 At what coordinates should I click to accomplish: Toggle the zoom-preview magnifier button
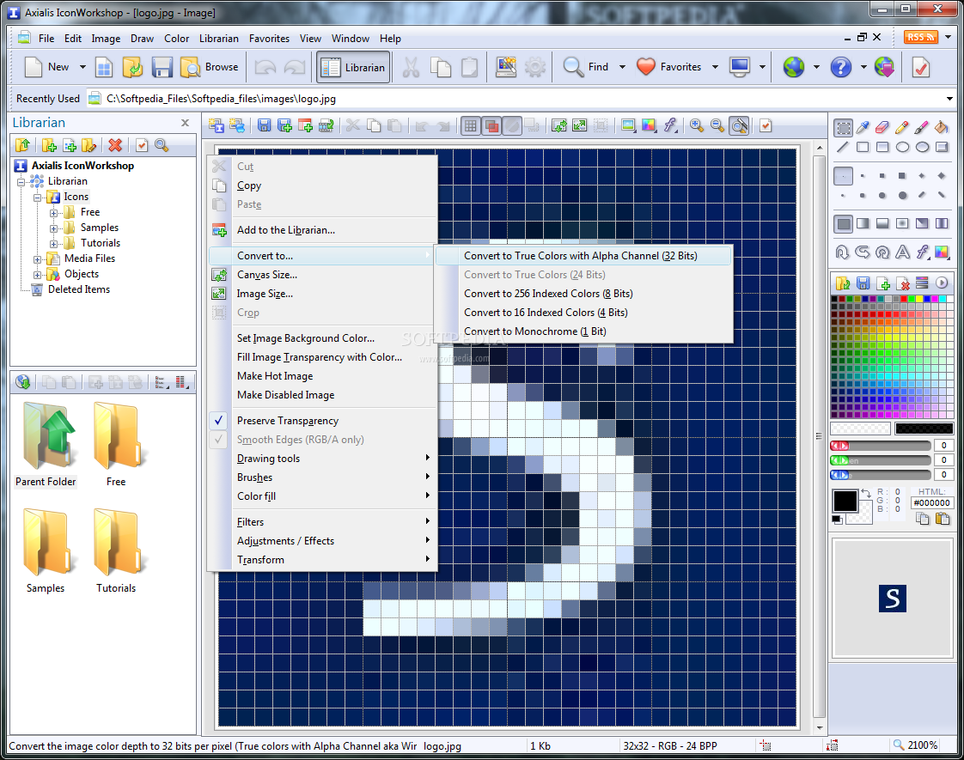pyautogui.click(x=739, y=126)
